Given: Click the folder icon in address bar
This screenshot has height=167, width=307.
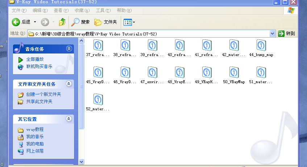Looking at the screenshot, I should [x=31, y=34].
